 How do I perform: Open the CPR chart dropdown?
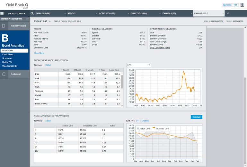(138, 65)
